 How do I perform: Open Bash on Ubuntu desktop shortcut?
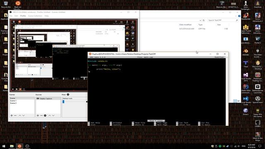(x=18, y=5)
